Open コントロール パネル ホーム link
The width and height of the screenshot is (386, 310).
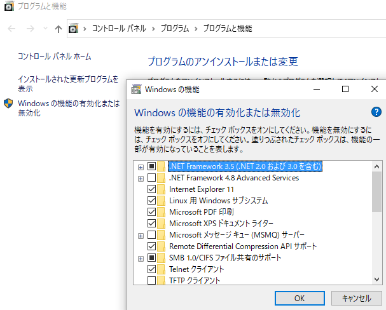click(x=55, y=57)
